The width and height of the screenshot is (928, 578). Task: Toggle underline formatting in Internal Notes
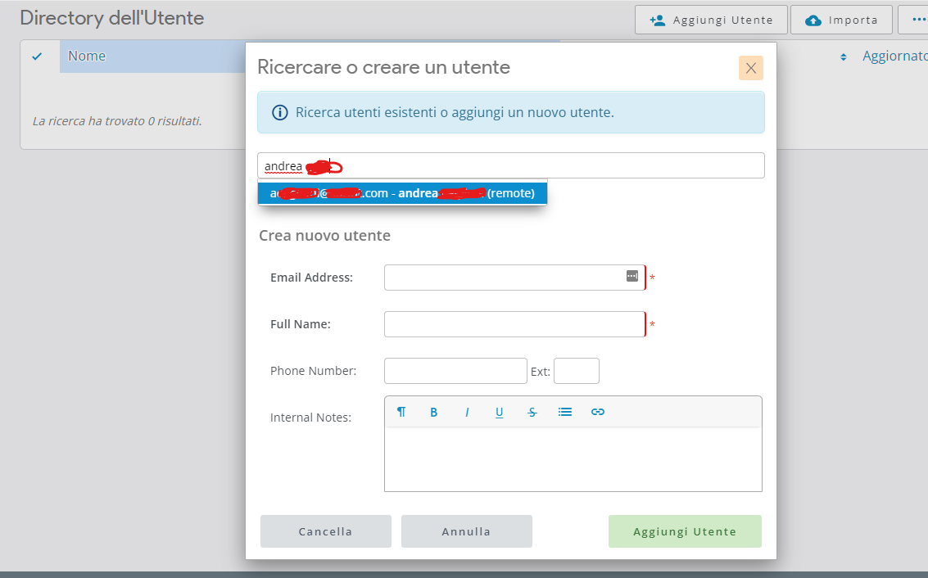click(499, 412)
